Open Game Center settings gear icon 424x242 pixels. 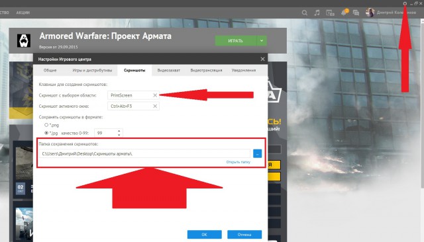point(405,3)
